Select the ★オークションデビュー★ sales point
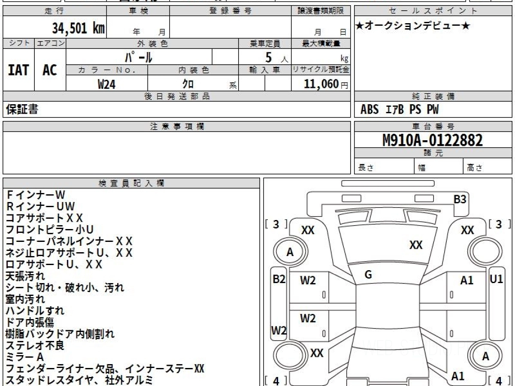The width and height of the screenshot is (515, 386). tap(413, 26)
